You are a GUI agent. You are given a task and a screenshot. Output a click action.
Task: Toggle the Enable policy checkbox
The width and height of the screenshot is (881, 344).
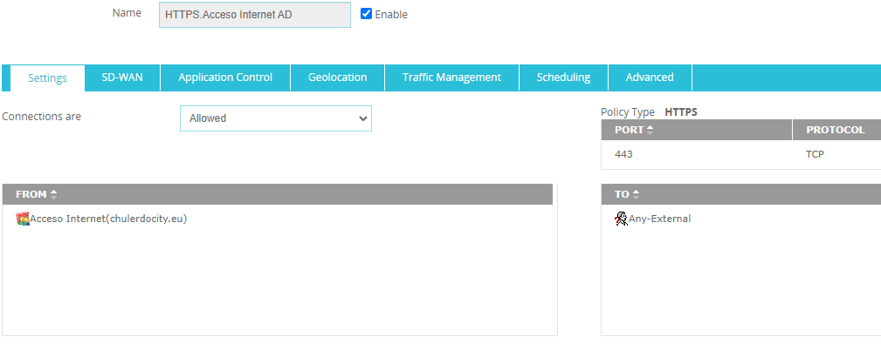(367, 14)
